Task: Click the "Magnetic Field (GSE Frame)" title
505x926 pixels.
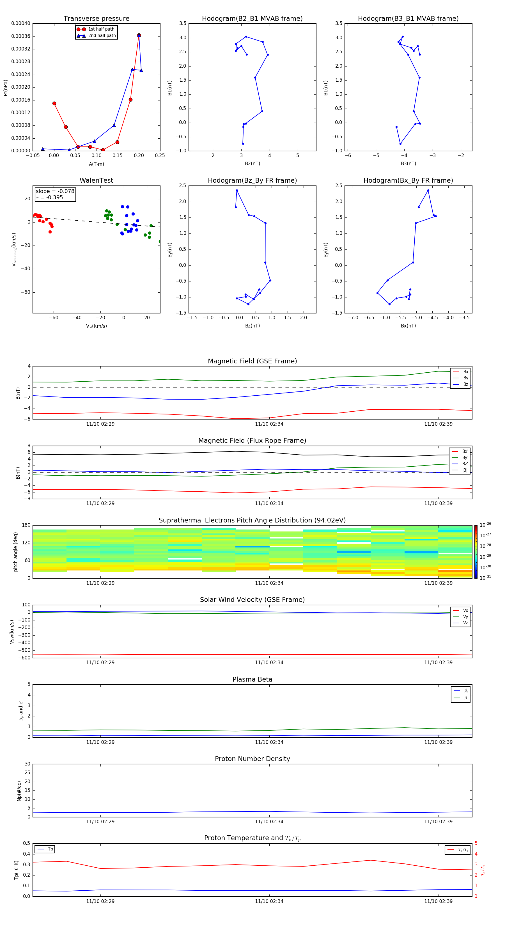Action: [252, 361]
